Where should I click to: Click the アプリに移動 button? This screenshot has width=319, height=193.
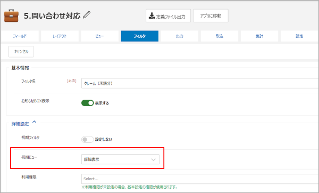(x=211, y=15)
